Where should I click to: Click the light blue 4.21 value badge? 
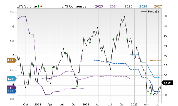click(12, 79)
